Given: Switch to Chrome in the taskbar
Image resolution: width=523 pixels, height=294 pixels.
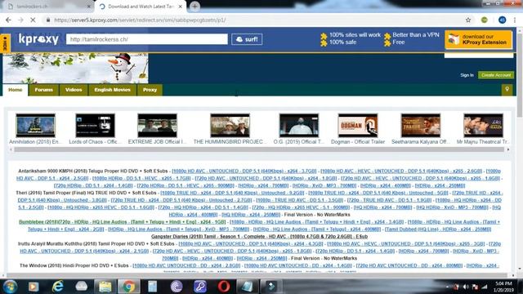Looking at the screenshot, I should tap(128, 287).
